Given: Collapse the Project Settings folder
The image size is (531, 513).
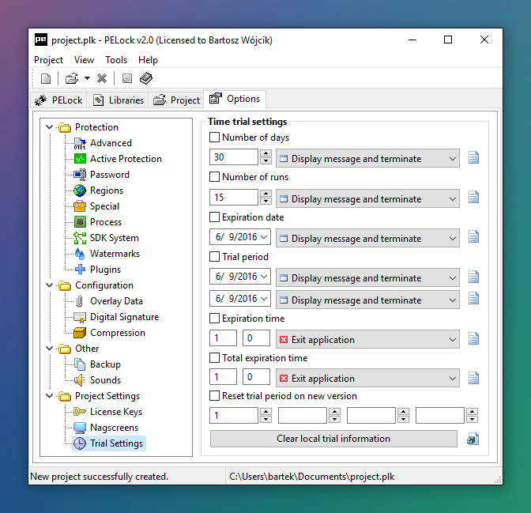Looking at the screenshot, I should (50, 395).
